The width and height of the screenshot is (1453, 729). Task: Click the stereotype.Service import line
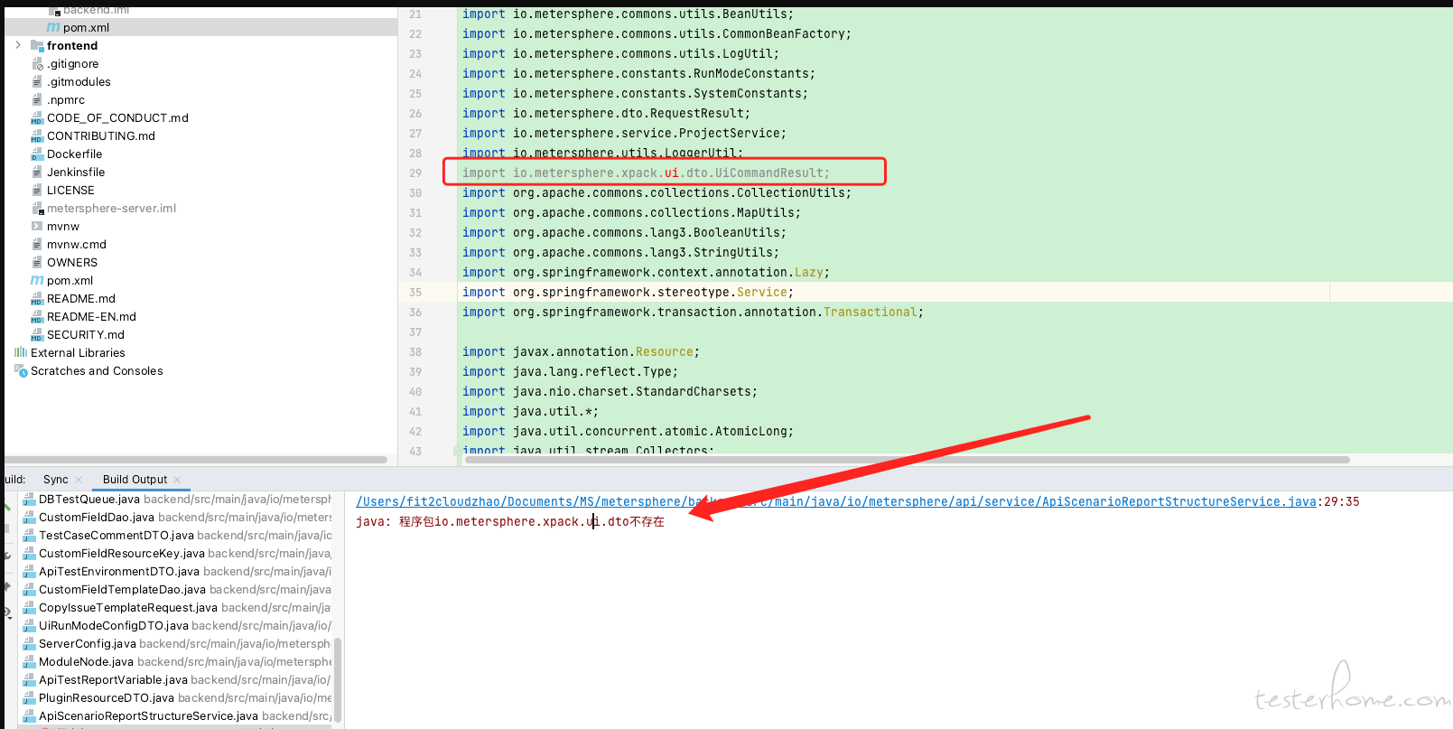(628, 293)
